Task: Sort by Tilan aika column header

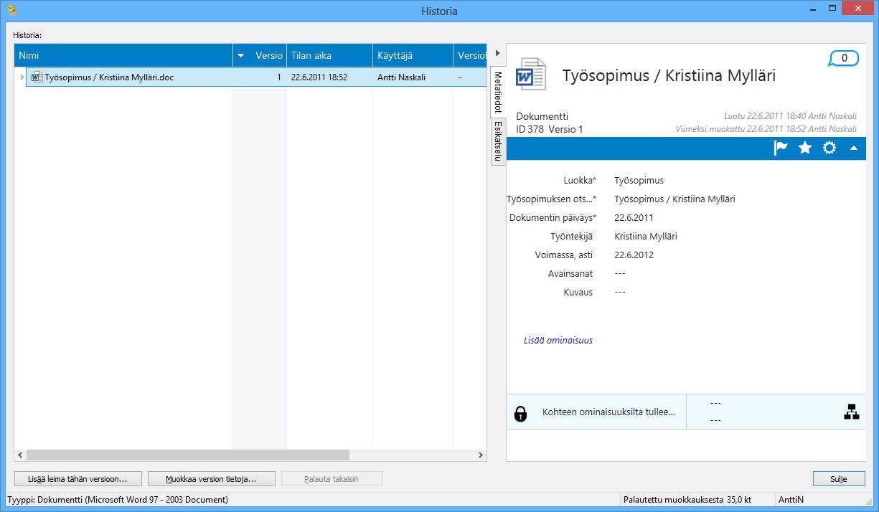Action: pos(329,55)
